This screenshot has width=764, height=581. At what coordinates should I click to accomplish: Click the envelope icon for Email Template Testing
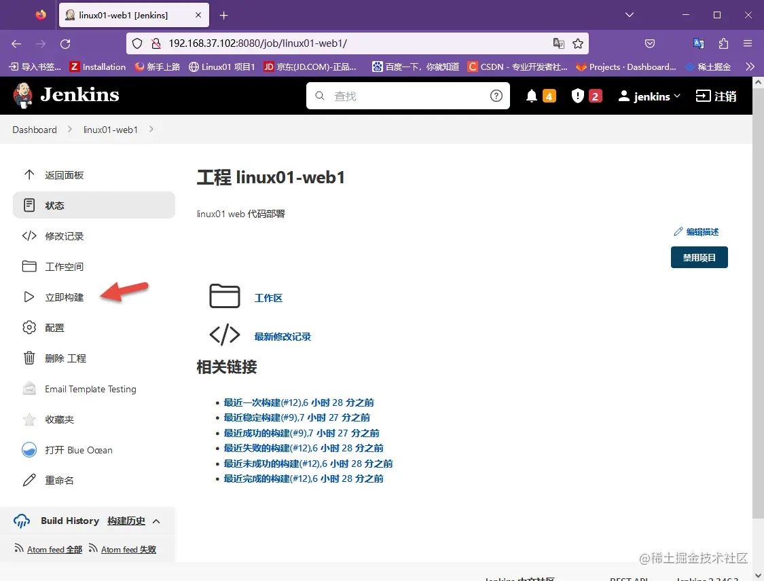click(29, 389)
